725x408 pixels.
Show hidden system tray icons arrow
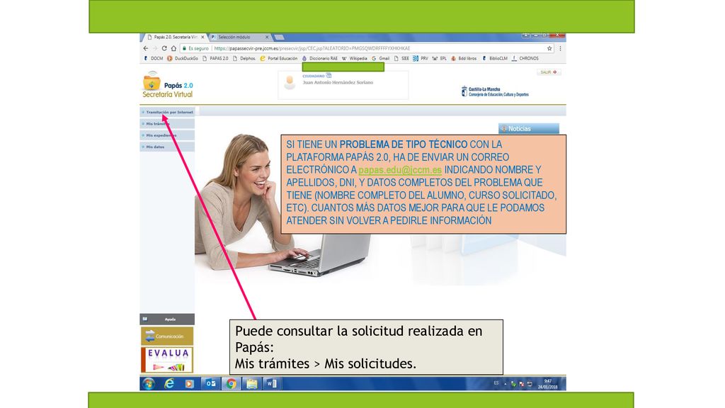506,383
